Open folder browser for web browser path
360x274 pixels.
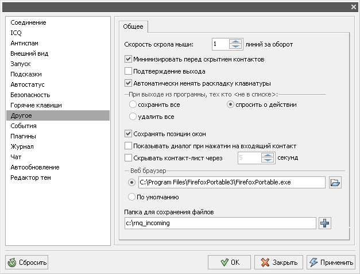pos(335,183)
